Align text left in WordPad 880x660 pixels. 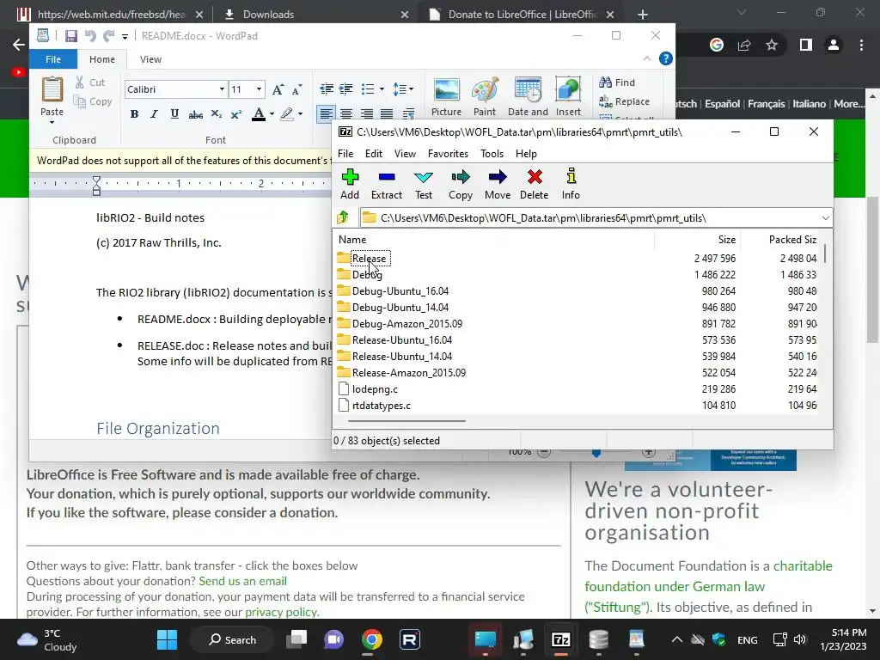pos(326,114)
